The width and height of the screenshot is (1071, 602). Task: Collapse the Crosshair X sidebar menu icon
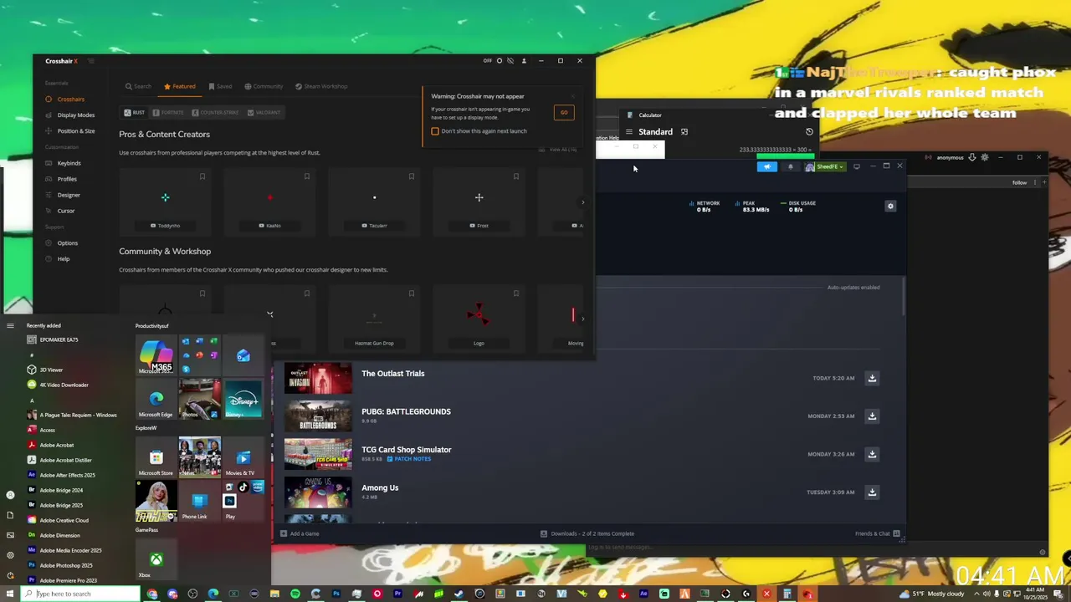click(91, 61)
